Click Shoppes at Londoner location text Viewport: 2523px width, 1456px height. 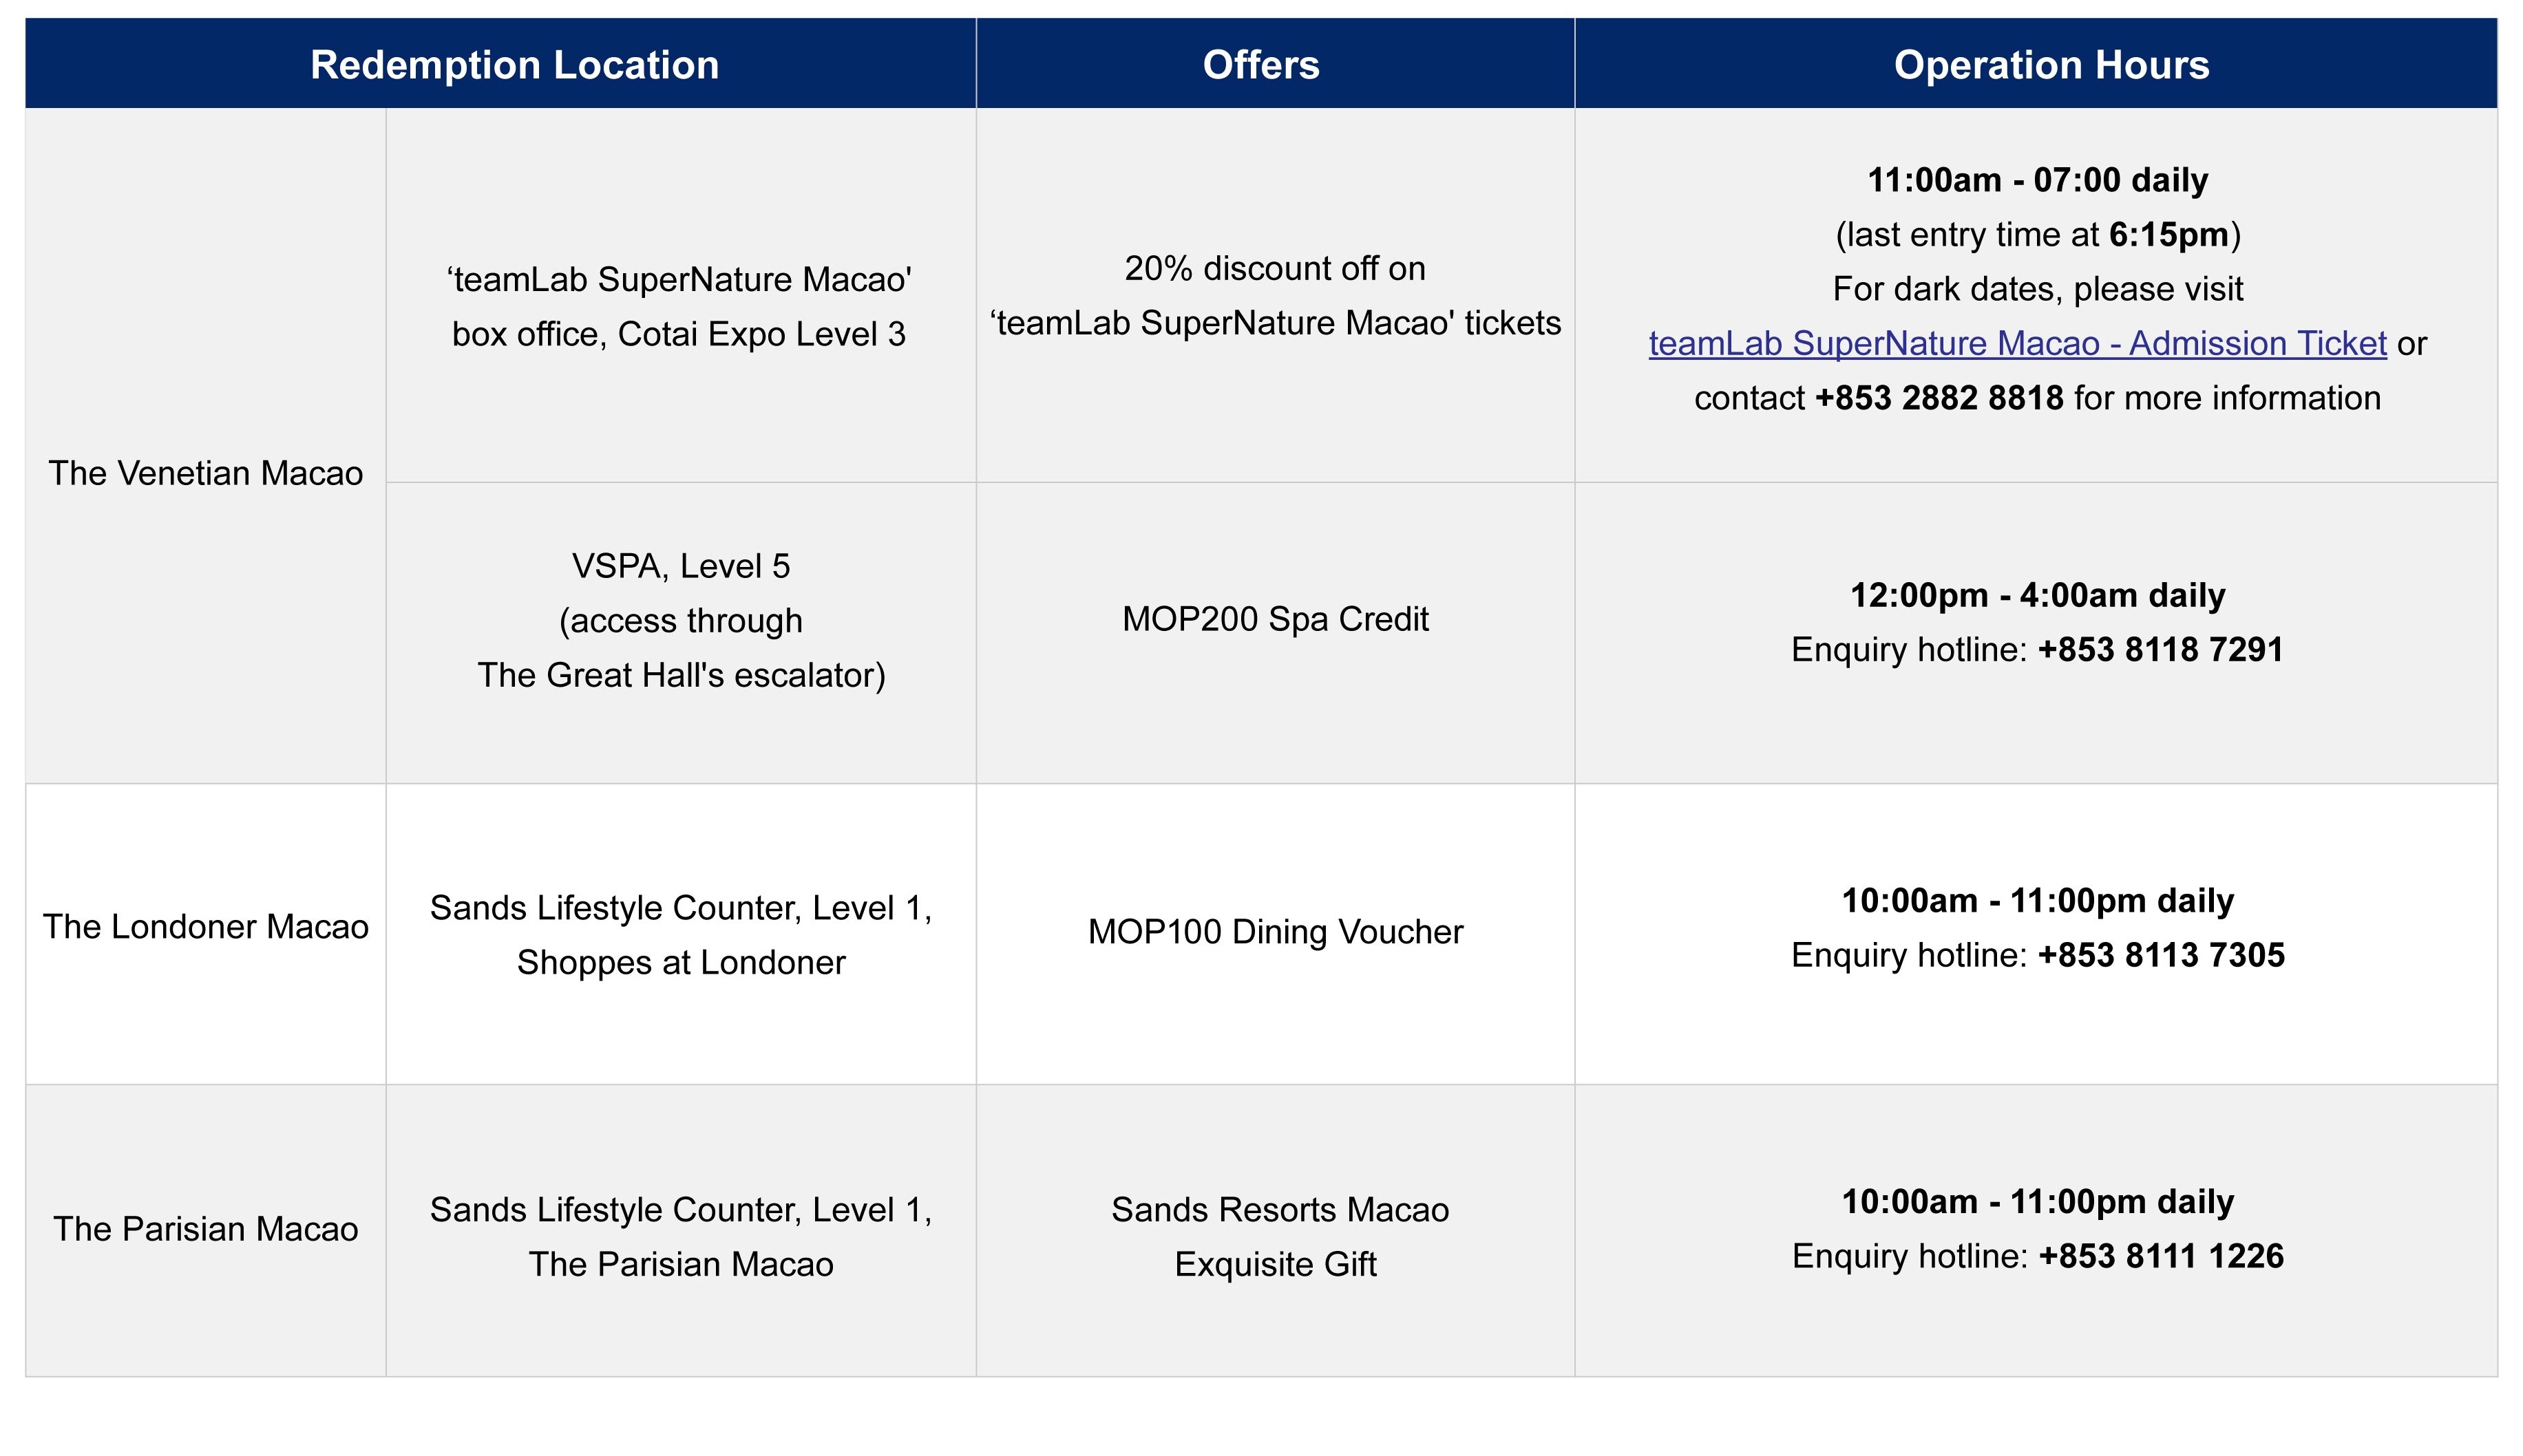680,962
